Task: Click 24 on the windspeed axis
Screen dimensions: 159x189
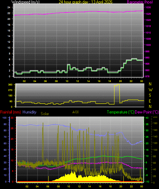Action: pyautogui.click(x=9, y=8)
